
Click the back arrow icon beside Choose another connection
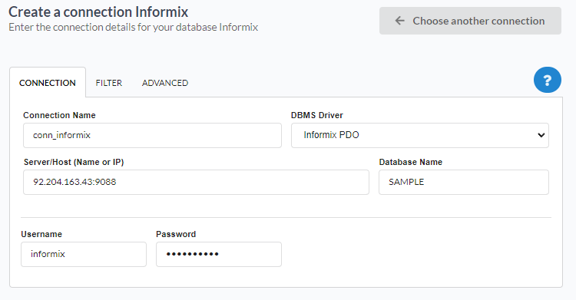click(399, 21)
